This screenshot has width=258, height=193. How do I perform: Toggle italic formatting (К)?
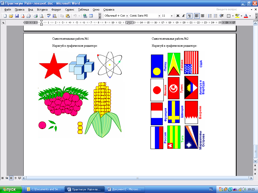184,16
